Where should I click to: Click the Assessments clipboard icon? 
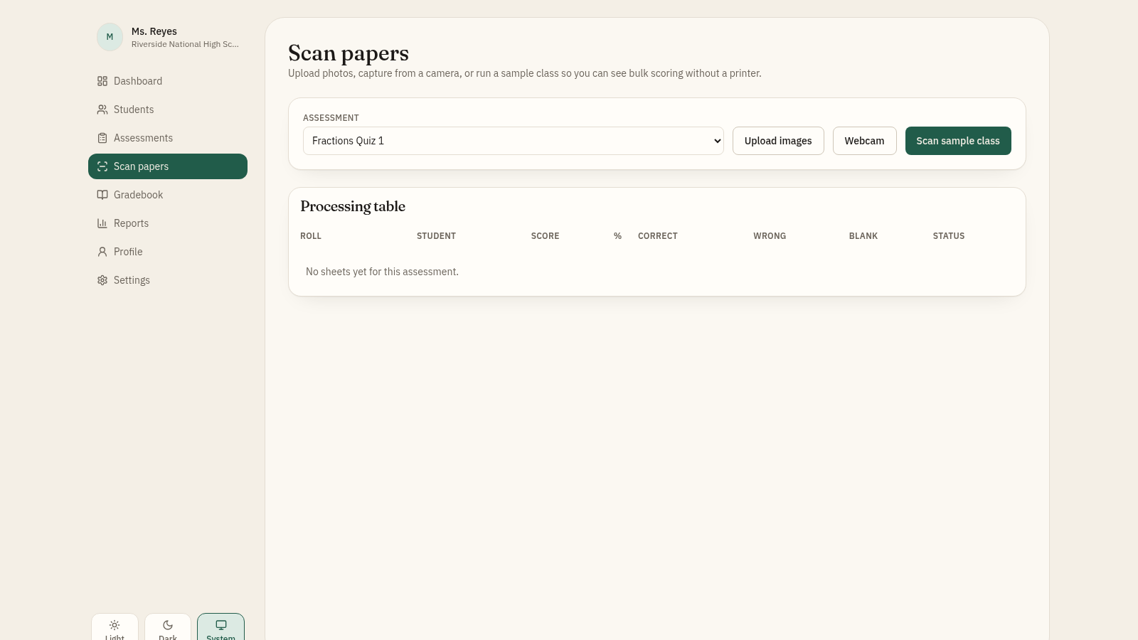pyautogui.click(x=102, y=138)
